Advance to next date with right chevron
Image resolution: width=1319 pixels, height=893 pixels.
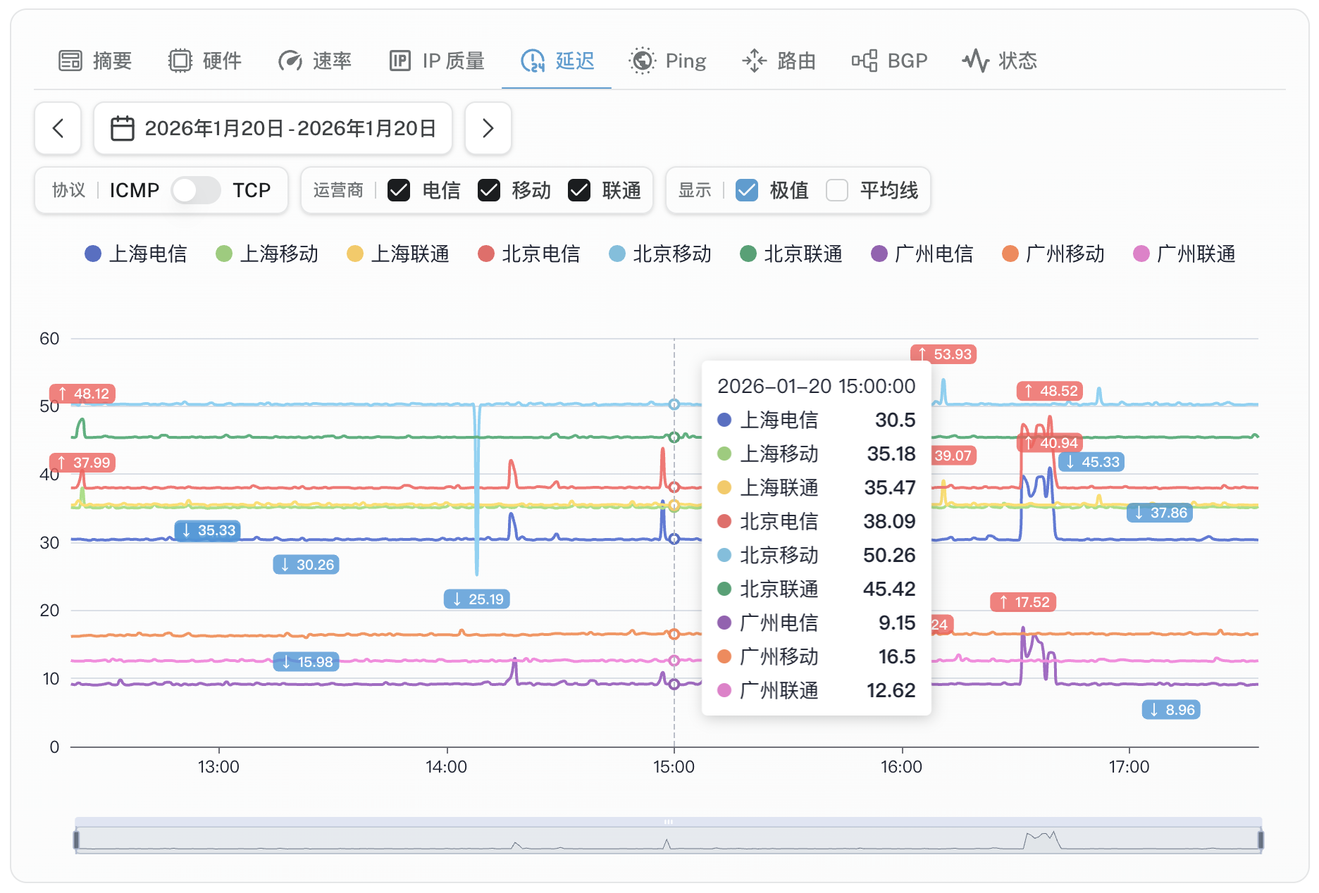tap(488, 128)
